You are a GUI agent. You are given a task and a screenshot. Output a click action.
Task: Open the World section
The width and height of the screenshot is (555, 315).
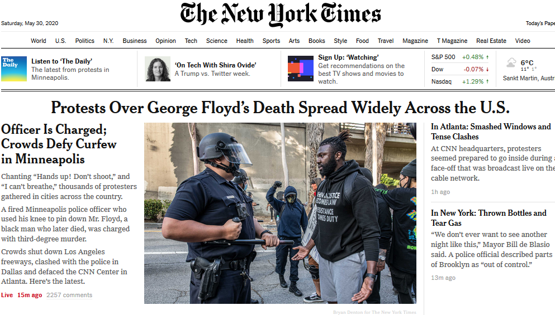pos(38,41)
